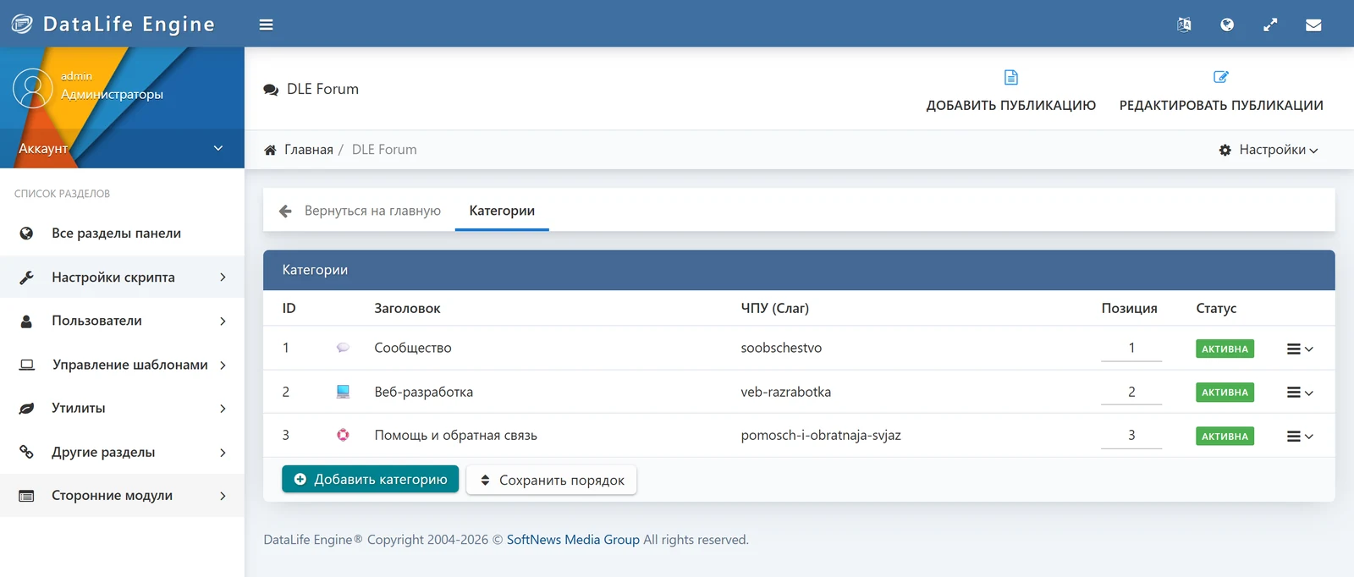Expand the Утилиты section arrow

tap(223, 409)
